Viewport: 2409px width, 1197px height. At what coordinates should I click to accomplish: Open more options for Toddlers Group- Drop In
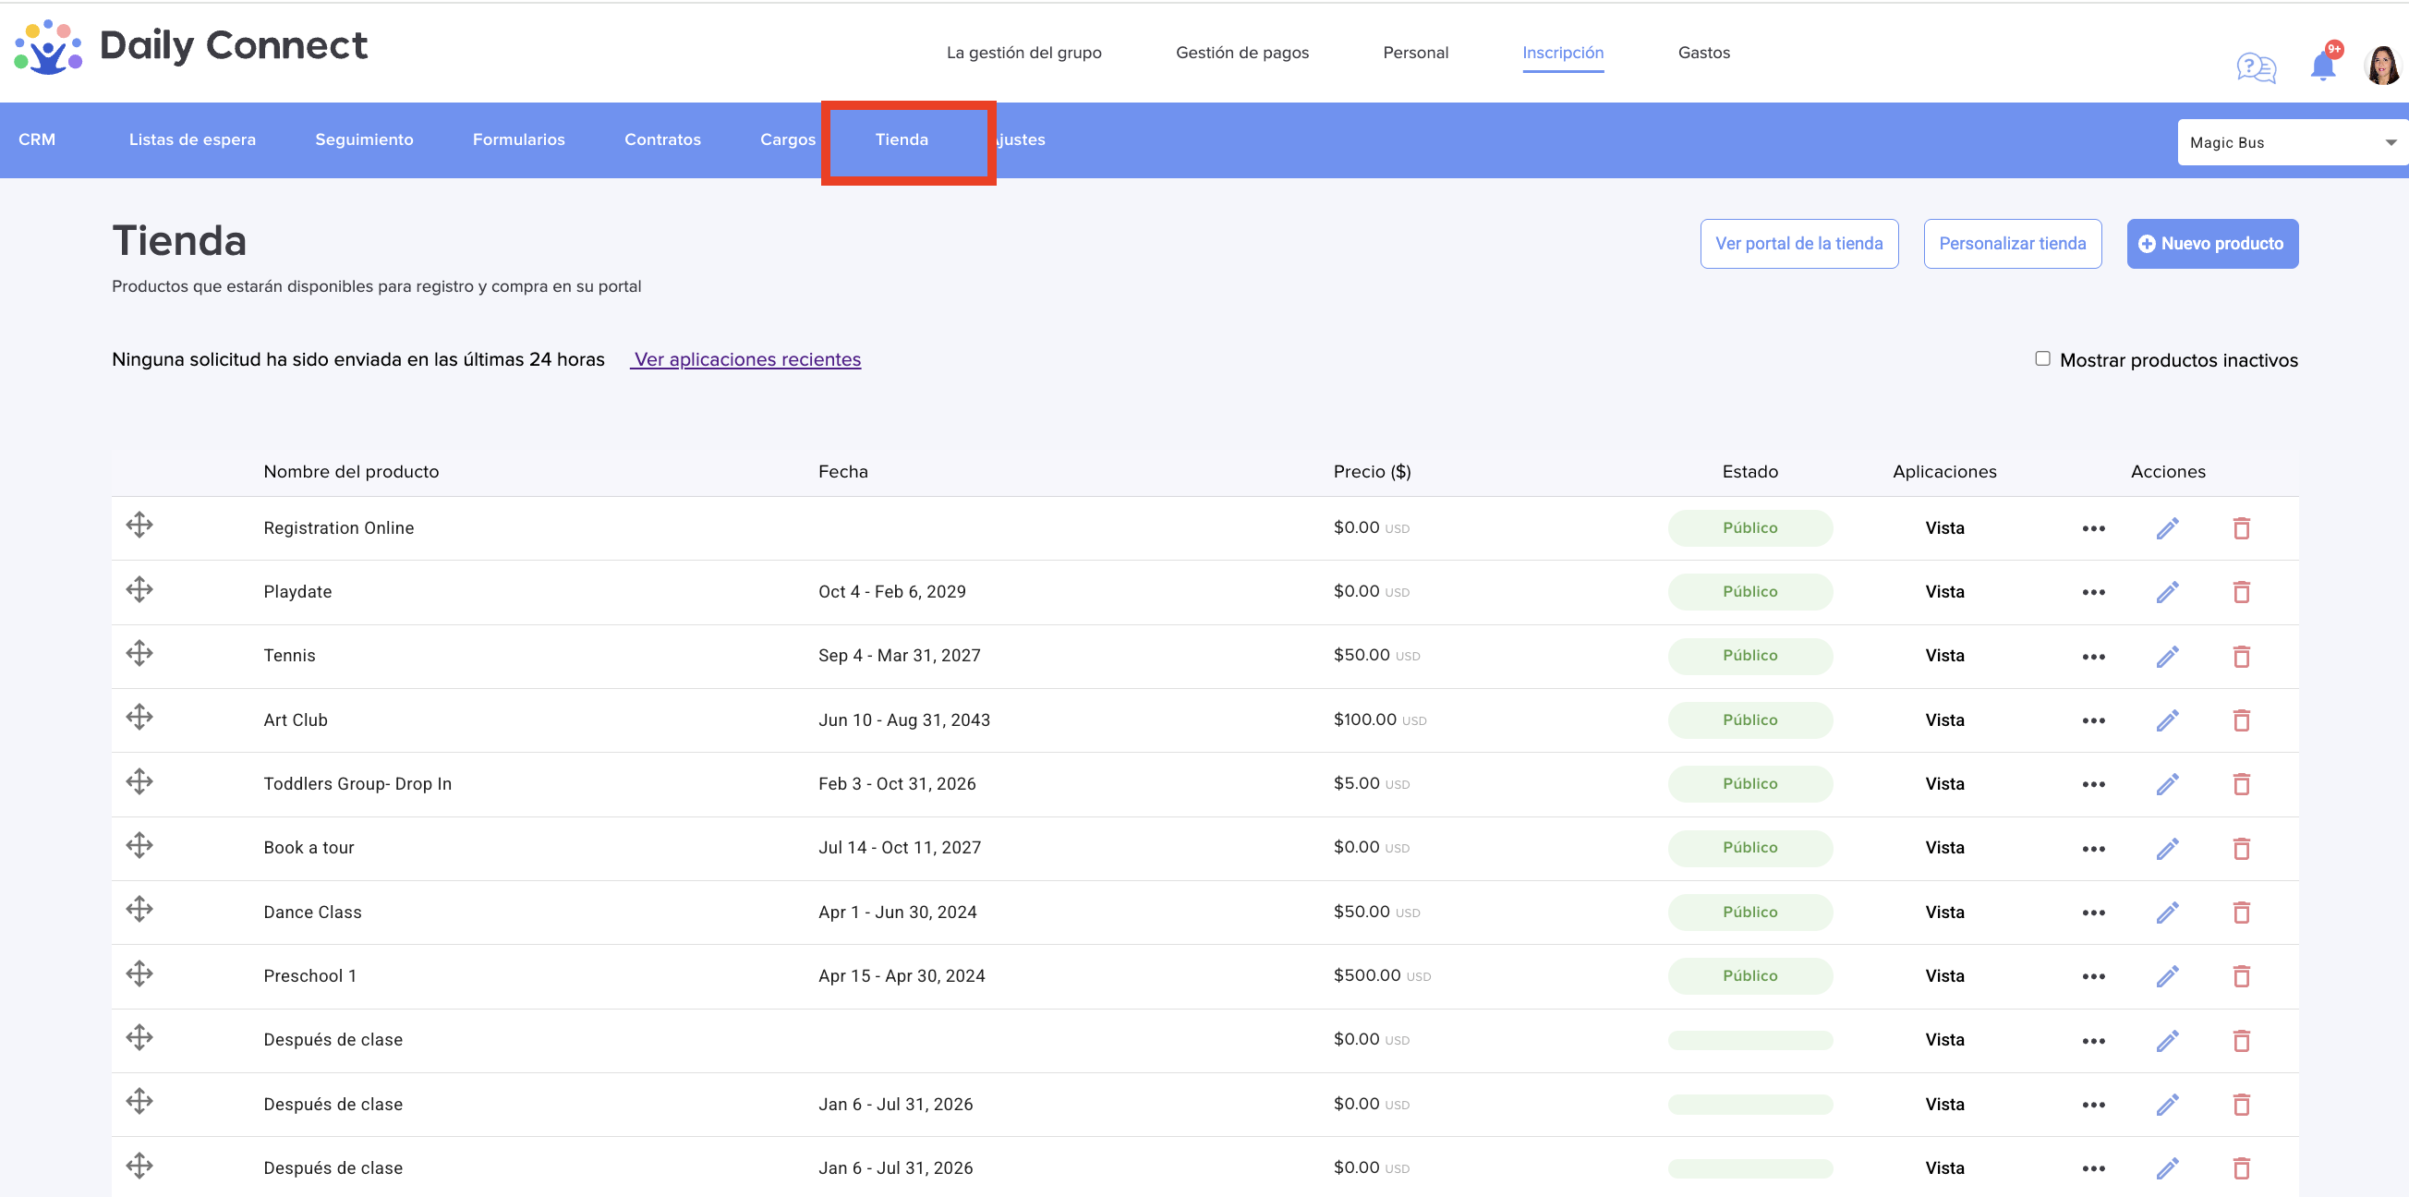coord(2093,784)
